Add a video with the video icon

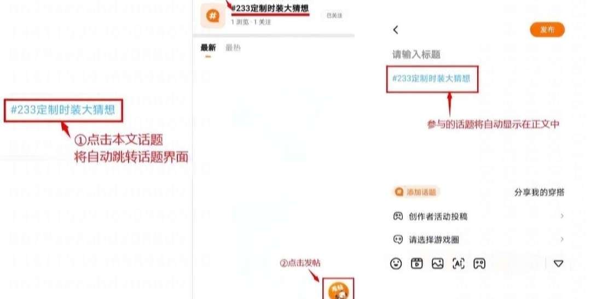point(416,263)
